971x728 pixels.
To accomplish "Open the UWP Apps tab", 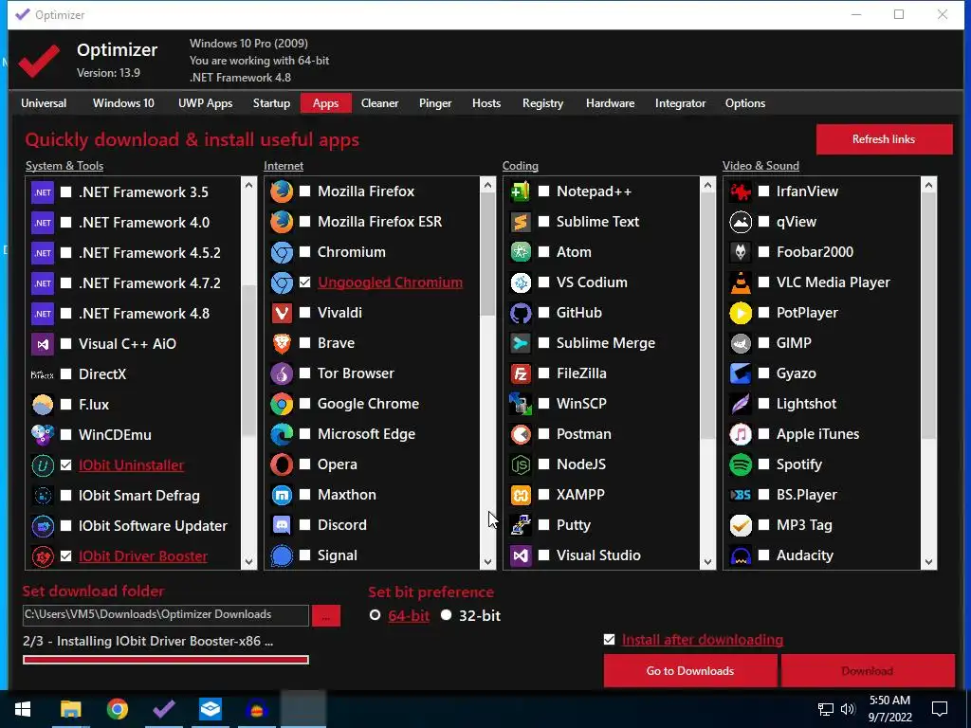I will coord(205,103).
